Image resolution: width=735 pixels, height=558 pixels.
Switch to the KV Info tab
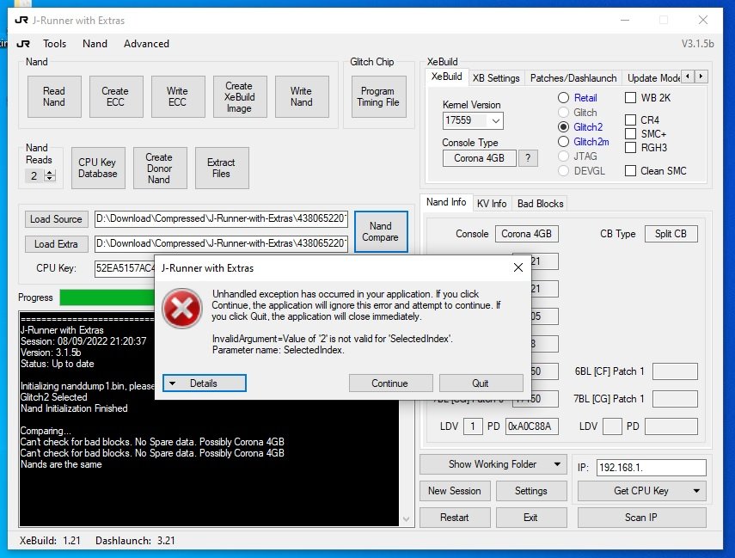coord(492,204)
